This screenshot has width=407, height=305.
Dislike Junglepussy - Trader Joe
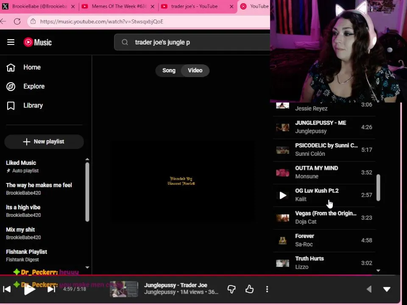coord(231,289)
